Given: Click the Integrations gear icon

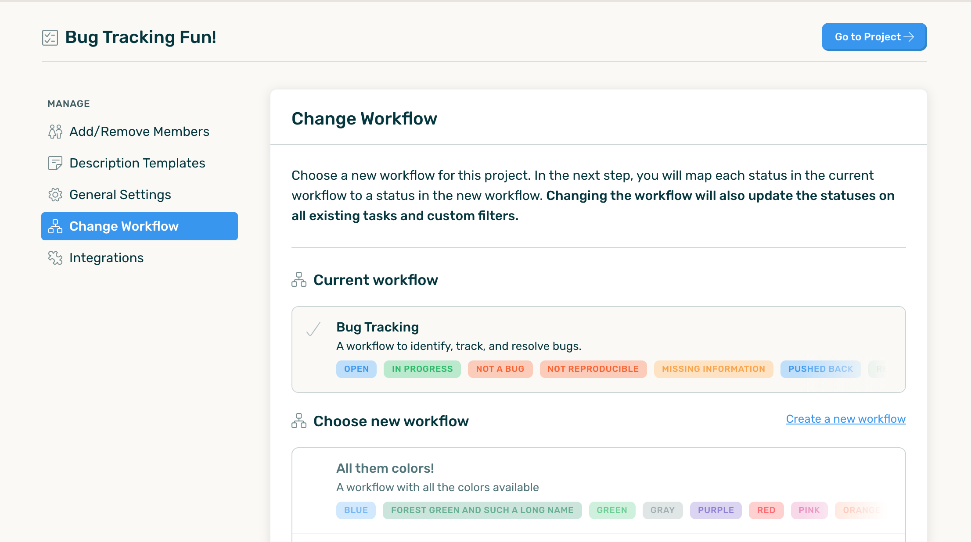Looking at the screenshot, I should (55, 258).
